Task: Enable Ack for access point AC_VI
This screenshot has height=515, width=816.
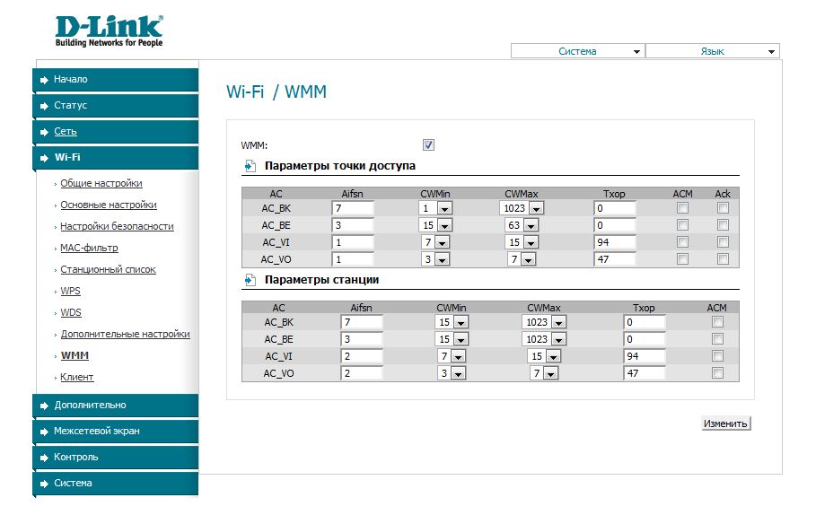Action: point(723,242)
